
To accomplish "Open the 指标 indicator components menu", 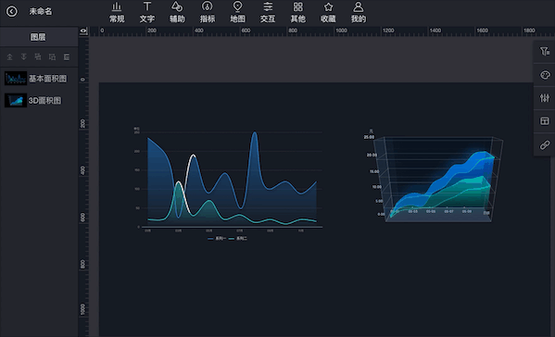I will tap(207, 12).
